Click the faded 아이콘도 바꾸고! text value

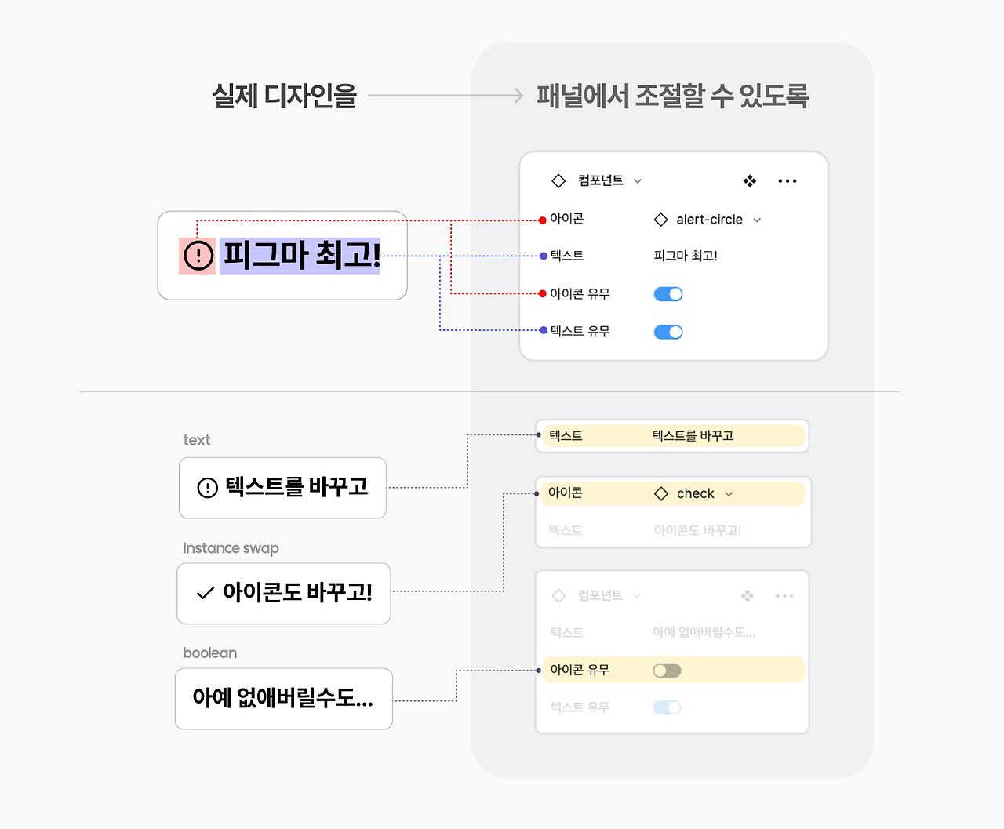[x=697, y=531]
